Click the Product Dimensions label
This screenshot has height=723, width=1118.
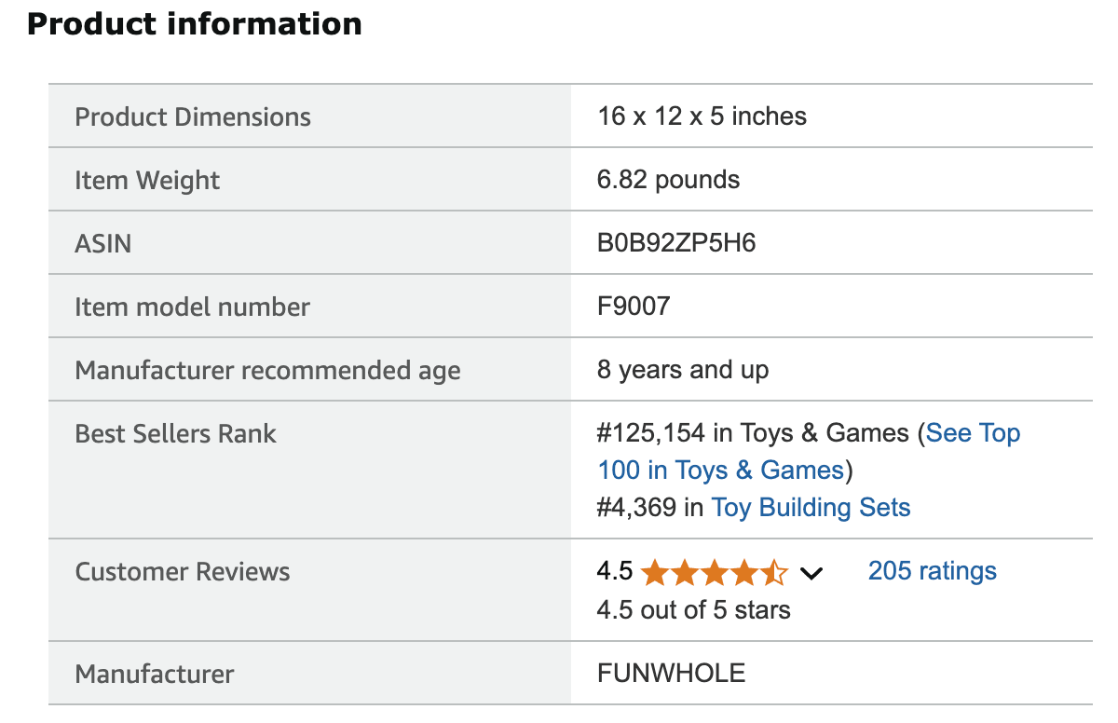click(193, 117)
